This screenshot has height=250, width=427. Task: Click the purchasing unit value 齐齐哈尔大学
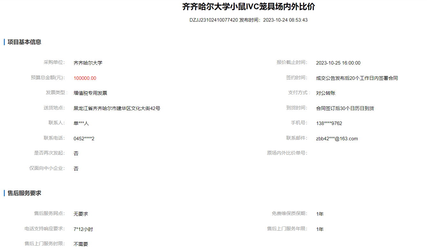coord(88,63)
